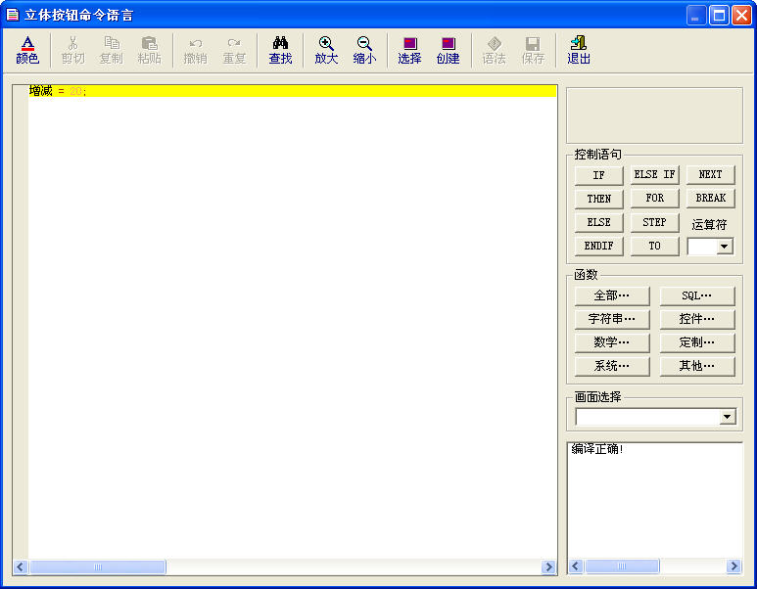Open the 颜色 color tool
Viewport: 757px width, 589px height.
pyautogui.click(x=27, y=50)
